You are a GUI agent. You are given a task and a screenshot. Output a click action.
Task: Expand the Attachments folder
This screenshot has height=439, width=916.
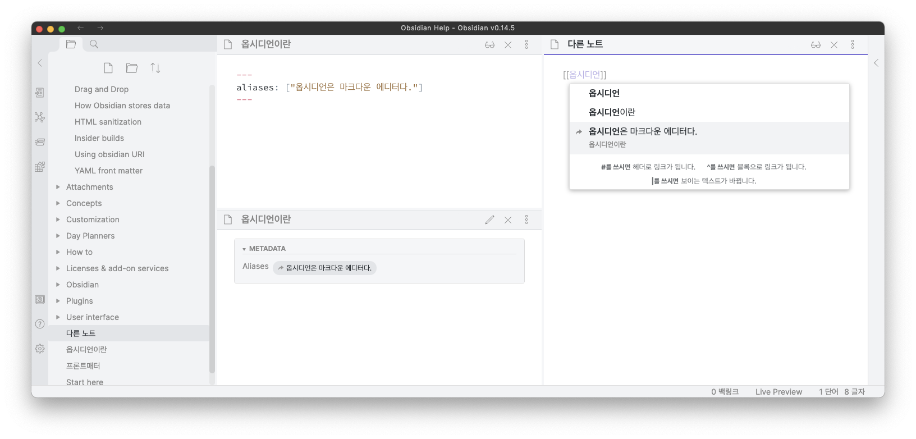58,187
